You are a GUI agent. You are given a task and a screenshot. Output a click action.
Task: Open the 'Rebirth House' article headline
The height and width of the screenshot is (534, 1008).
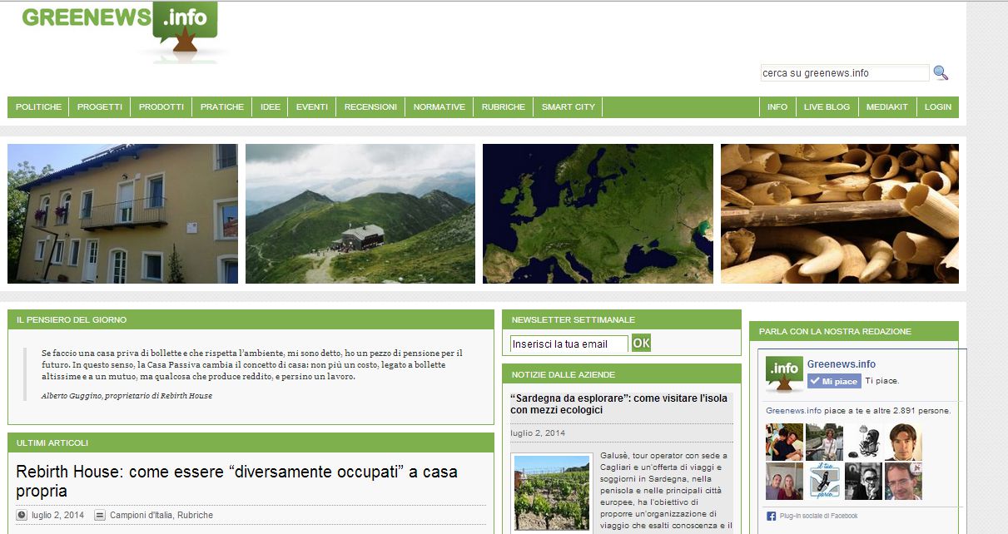coord(236,481)
